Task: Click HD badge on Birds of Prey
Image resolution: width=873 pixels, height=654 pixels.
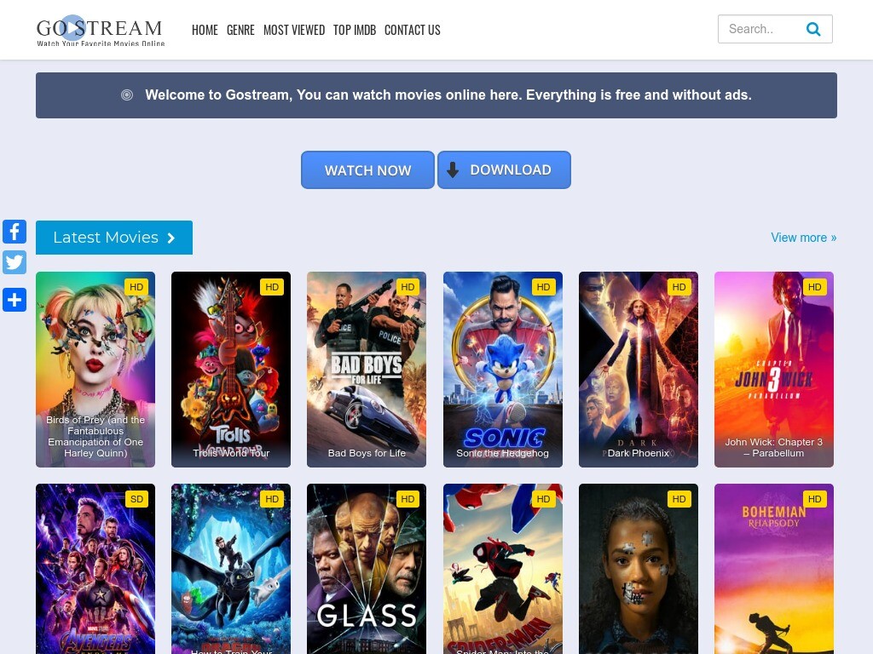Action: click(x=136, y=287)
